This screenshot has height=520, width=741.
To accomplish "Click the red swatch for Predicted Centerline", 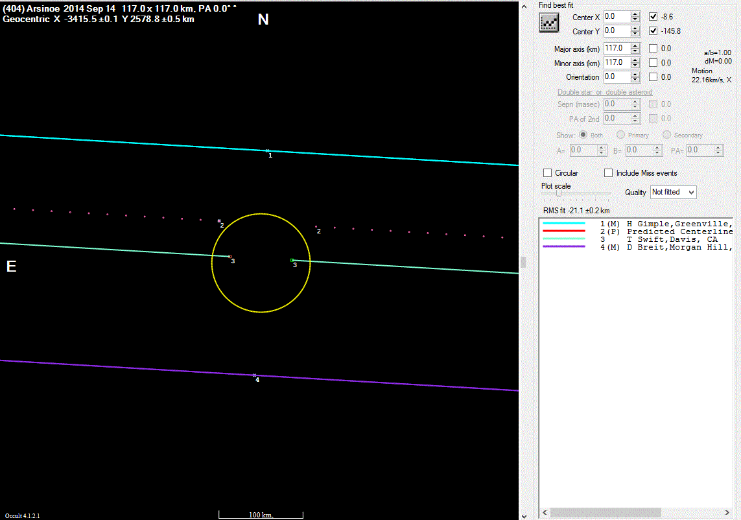I will coord(564,231).
